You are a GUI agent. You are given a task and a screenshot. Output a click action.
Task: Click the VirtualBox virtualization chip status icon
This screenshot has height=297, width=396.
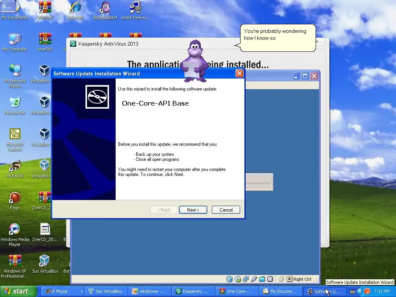tap(270, 279)
